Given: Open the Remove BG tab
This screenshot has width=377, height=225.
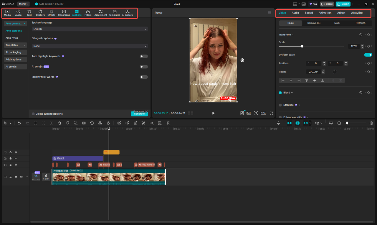Looking at the screenshot, I should coord(314,23).
